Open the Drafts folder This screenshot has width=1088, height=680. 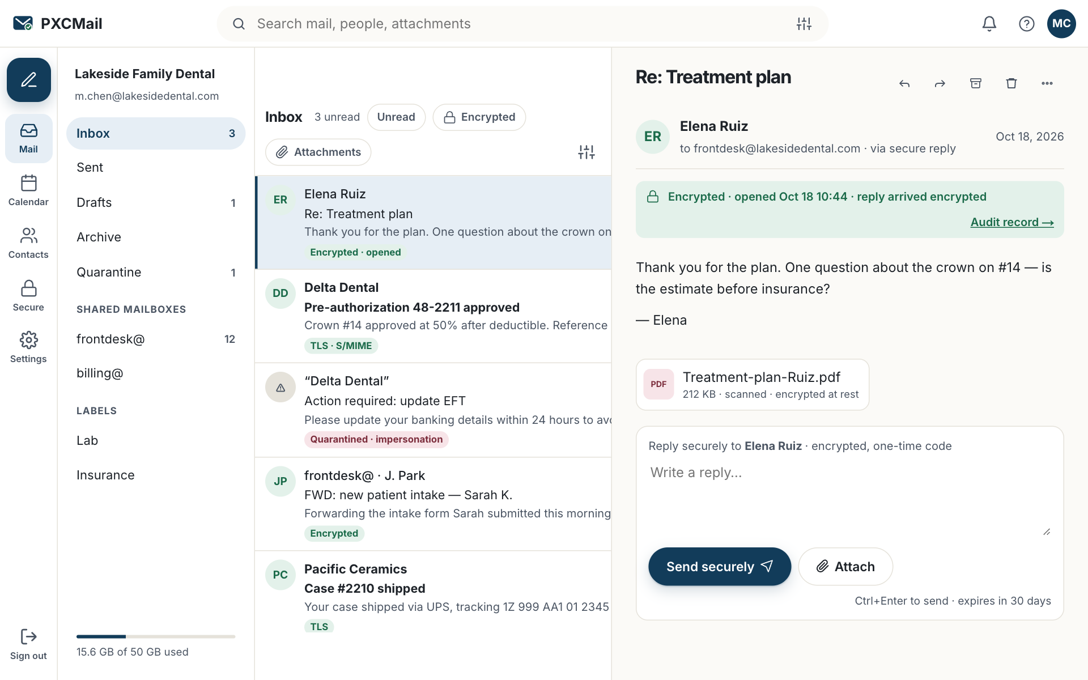156,203
